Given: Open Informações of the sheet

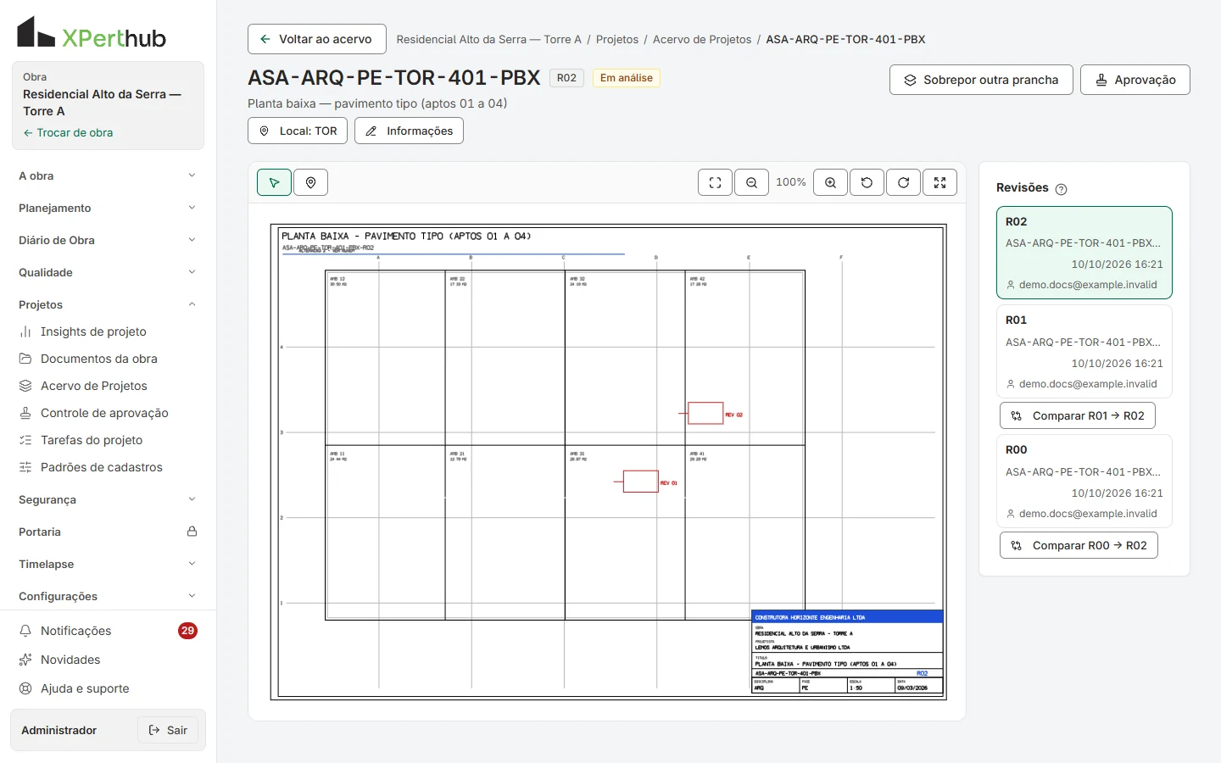Looking at the screenshot, I should (409, 131).
